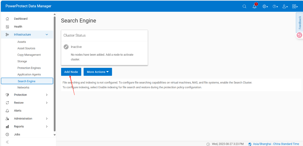303x146 pixels.
Task: Click the Dashboard home icon
Action: [x=7, y=19]
